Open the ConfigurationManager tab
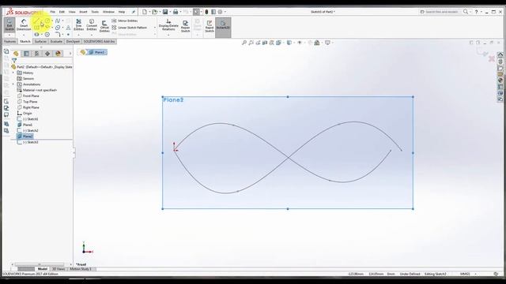 coord(37,54)
